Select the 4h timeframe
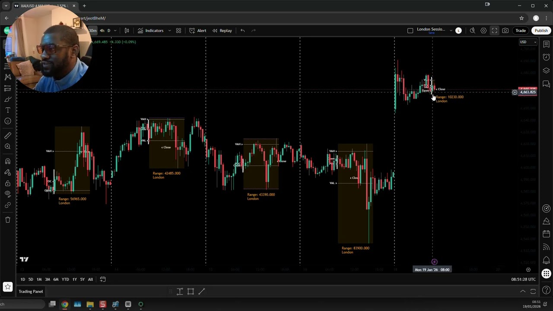The image size is (553, 311). [102, 31]
